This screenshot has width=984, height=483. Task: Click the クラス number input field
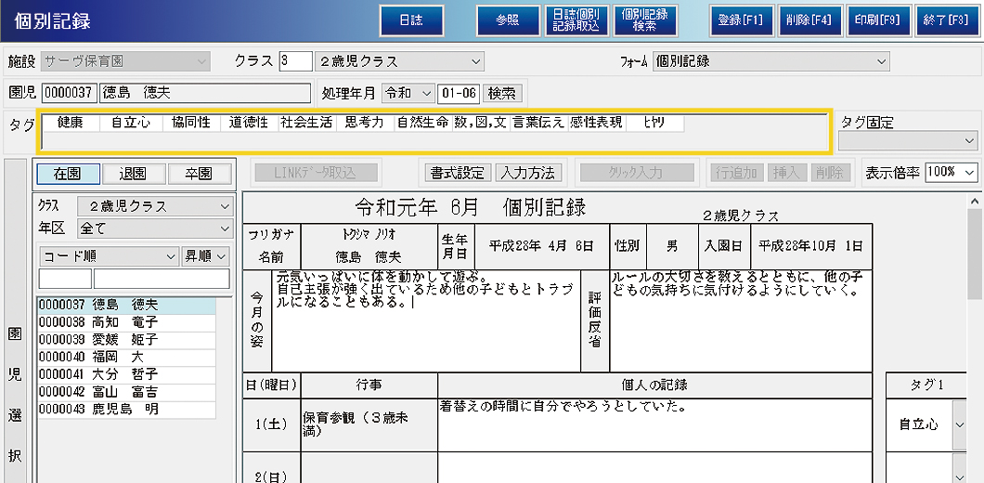(x=295, y=62)
